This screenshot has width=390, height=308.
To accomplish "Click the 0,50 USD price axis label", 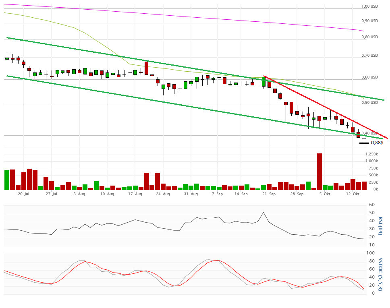I will coord(369,103).
